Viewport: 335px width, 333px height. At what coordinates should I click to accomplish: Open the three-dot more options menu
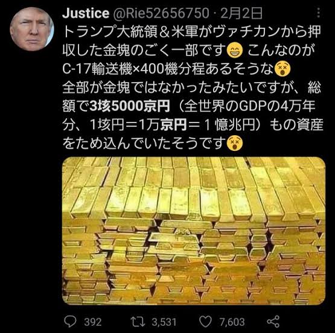(318, 13)
